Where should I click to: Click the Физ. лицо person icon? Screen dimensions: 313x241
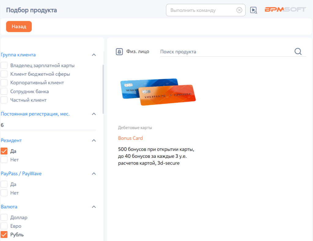[119, 51]
